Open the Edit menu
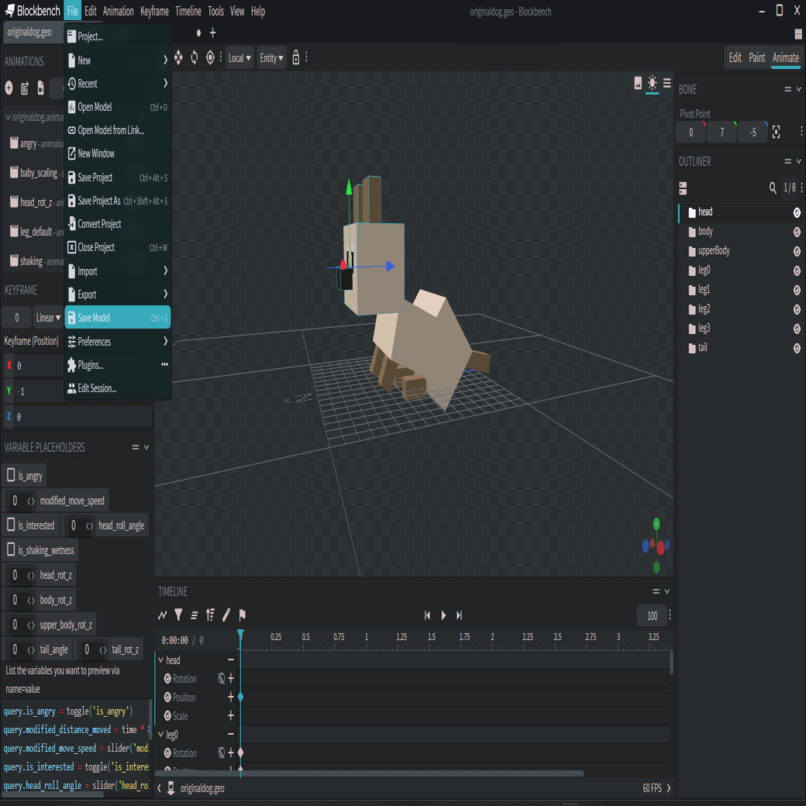This screenshot has height=806, width=806. 91,11
